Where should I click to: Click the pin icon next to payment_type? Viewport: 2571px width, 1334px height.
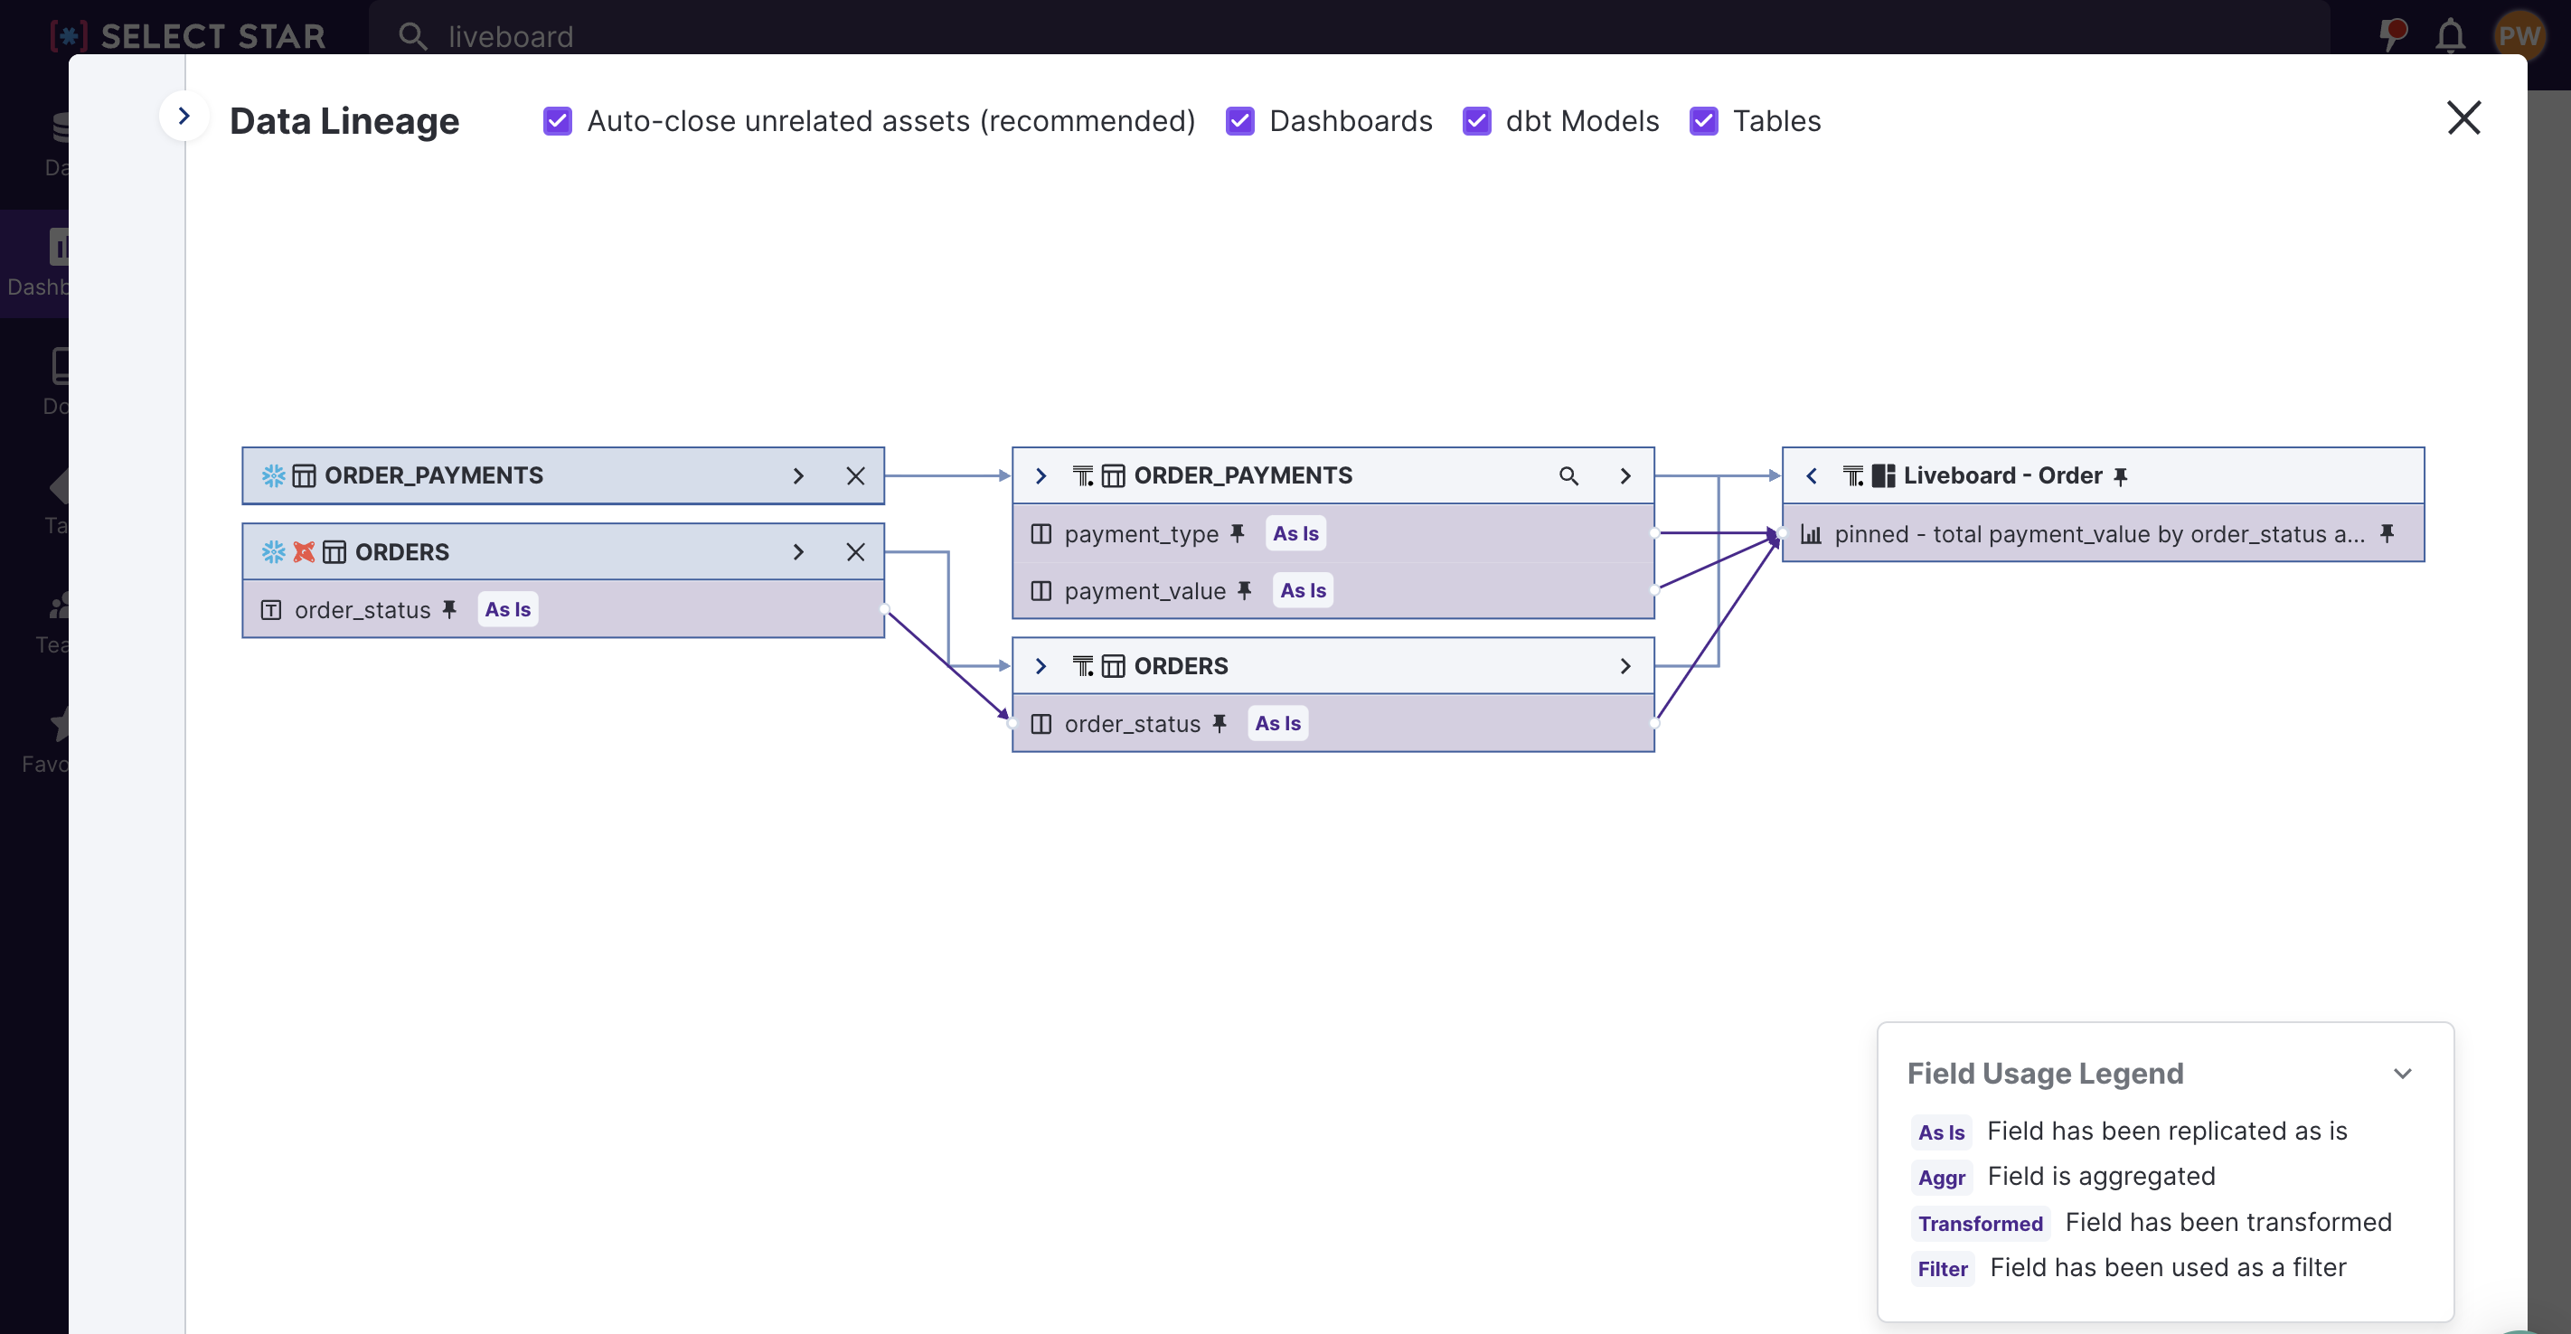[x=1237, y=533]
